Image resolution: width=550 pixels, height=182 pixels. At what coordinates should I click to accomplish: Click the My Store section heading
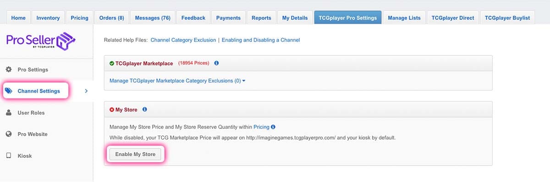[x=126, y=110]
